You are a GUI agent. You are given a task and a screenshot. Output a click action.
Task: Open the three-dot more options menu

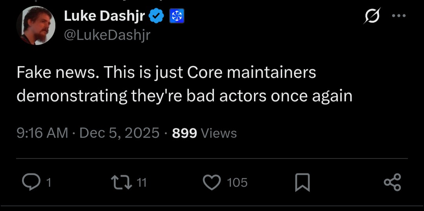click(x=399, y=16)
